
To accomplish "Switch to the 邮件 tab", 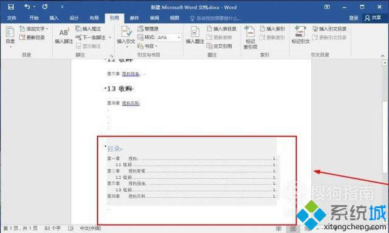I will click(134, 18).
